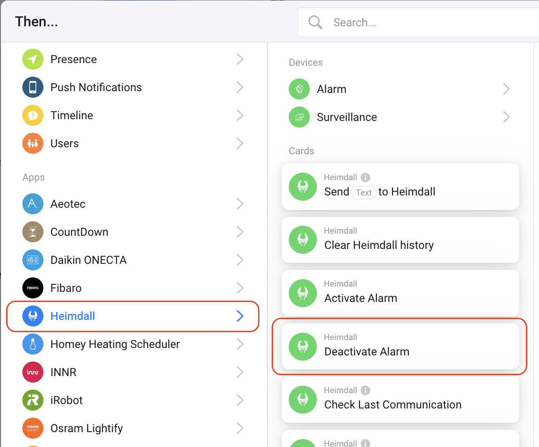The width and height of the screenshot is (539, 447).
Task: Open the INNR label
Action: coord(64,372)
